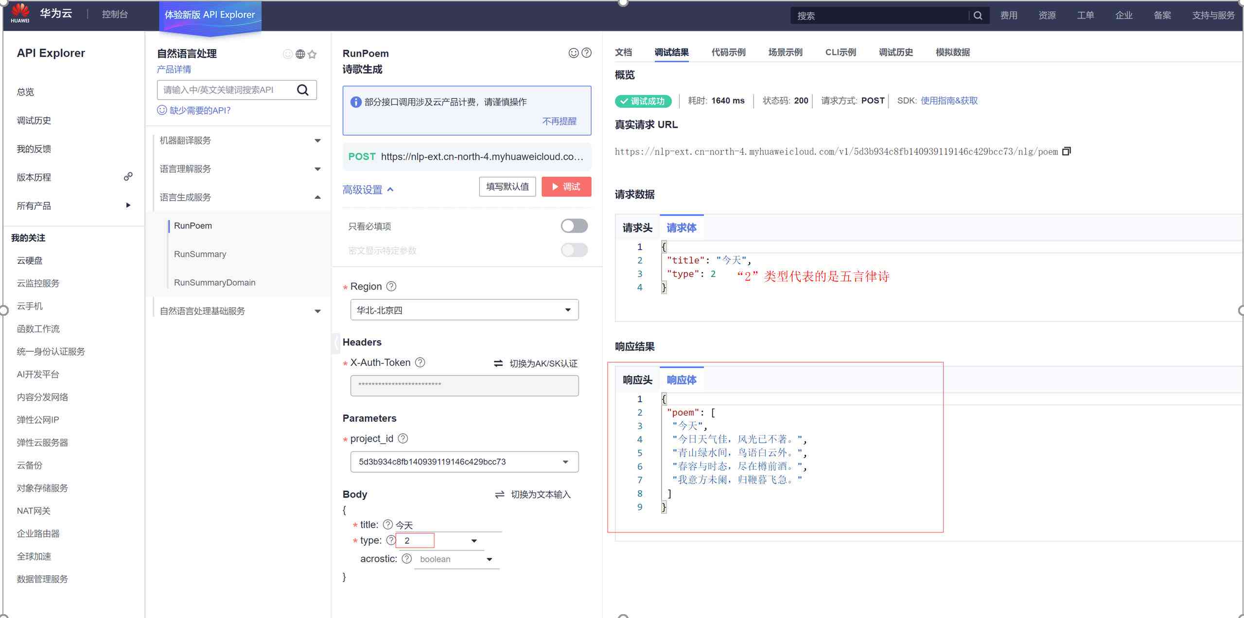Click the X-Auth-Token input field
This screenshot has height=618, width=1244.
pos(464,385)
